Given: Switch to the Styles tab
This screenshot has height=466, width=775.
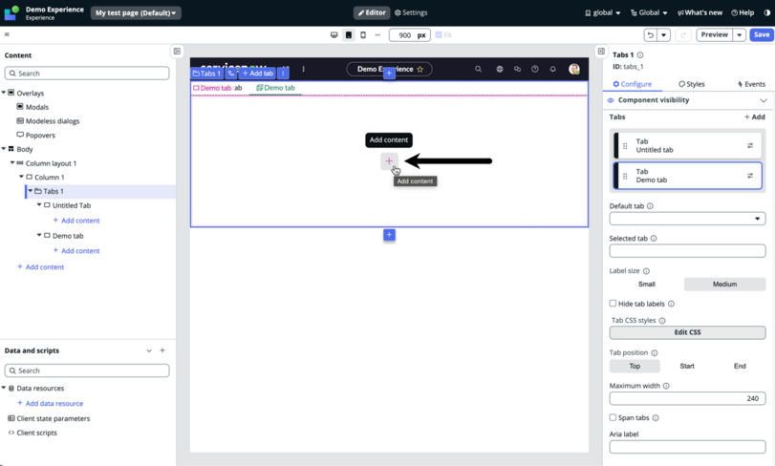Looking at the screenshot, I should [692, 84].
